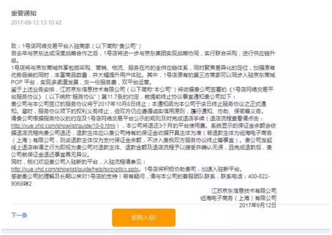Click the orange 即刻入驻 button
This screenshot has width=332, height=235.
coord(144,217)
